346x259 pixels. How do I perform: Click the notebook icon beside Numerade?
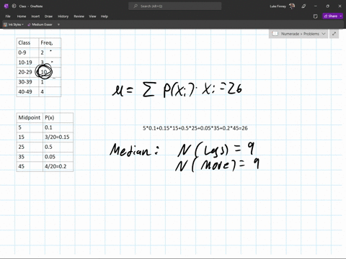tap(275, 34)
